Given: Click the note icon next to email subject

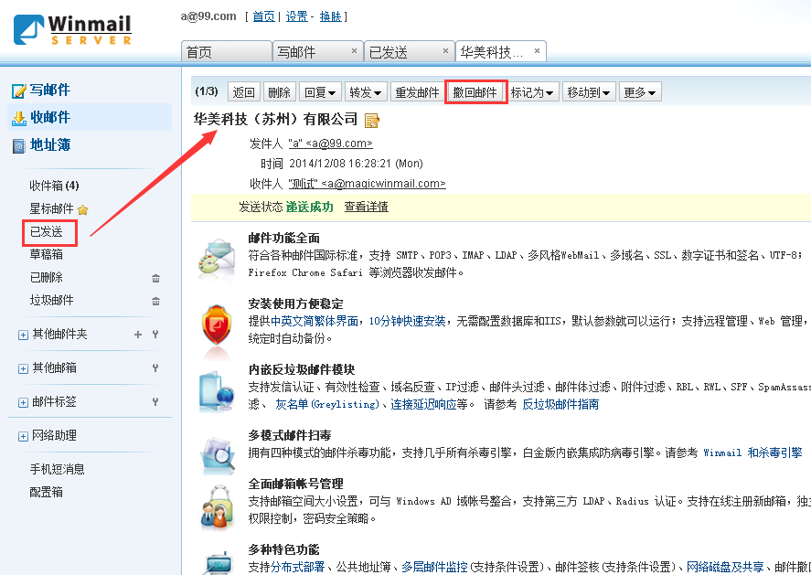Looking at the screenshot, I should click(372, 121).
